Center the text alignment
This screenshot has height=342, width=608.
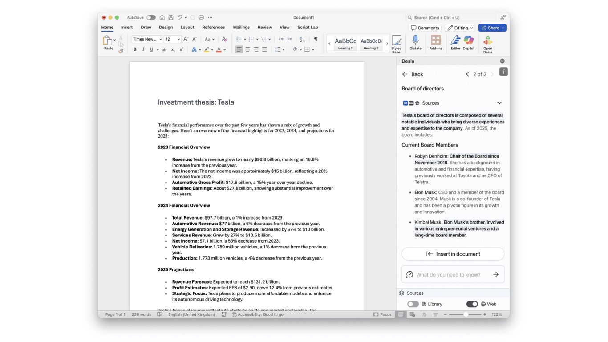click(247, 49)
